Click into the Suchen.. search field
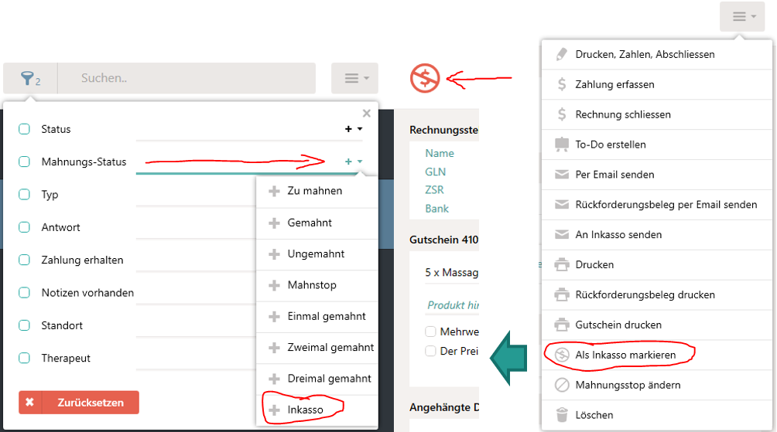Image resolution: width=777 pixels, height=432 pixels. coord(187,78)
